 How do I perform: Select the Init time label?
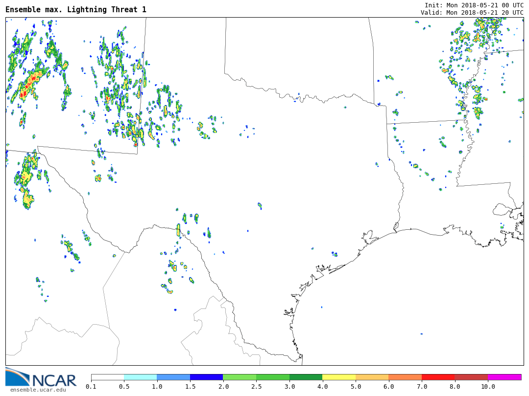[x=474, y=5]
